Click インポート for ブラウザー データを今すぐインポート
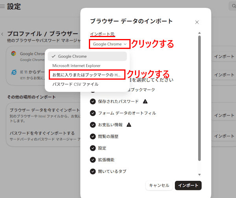 point(224,116)
